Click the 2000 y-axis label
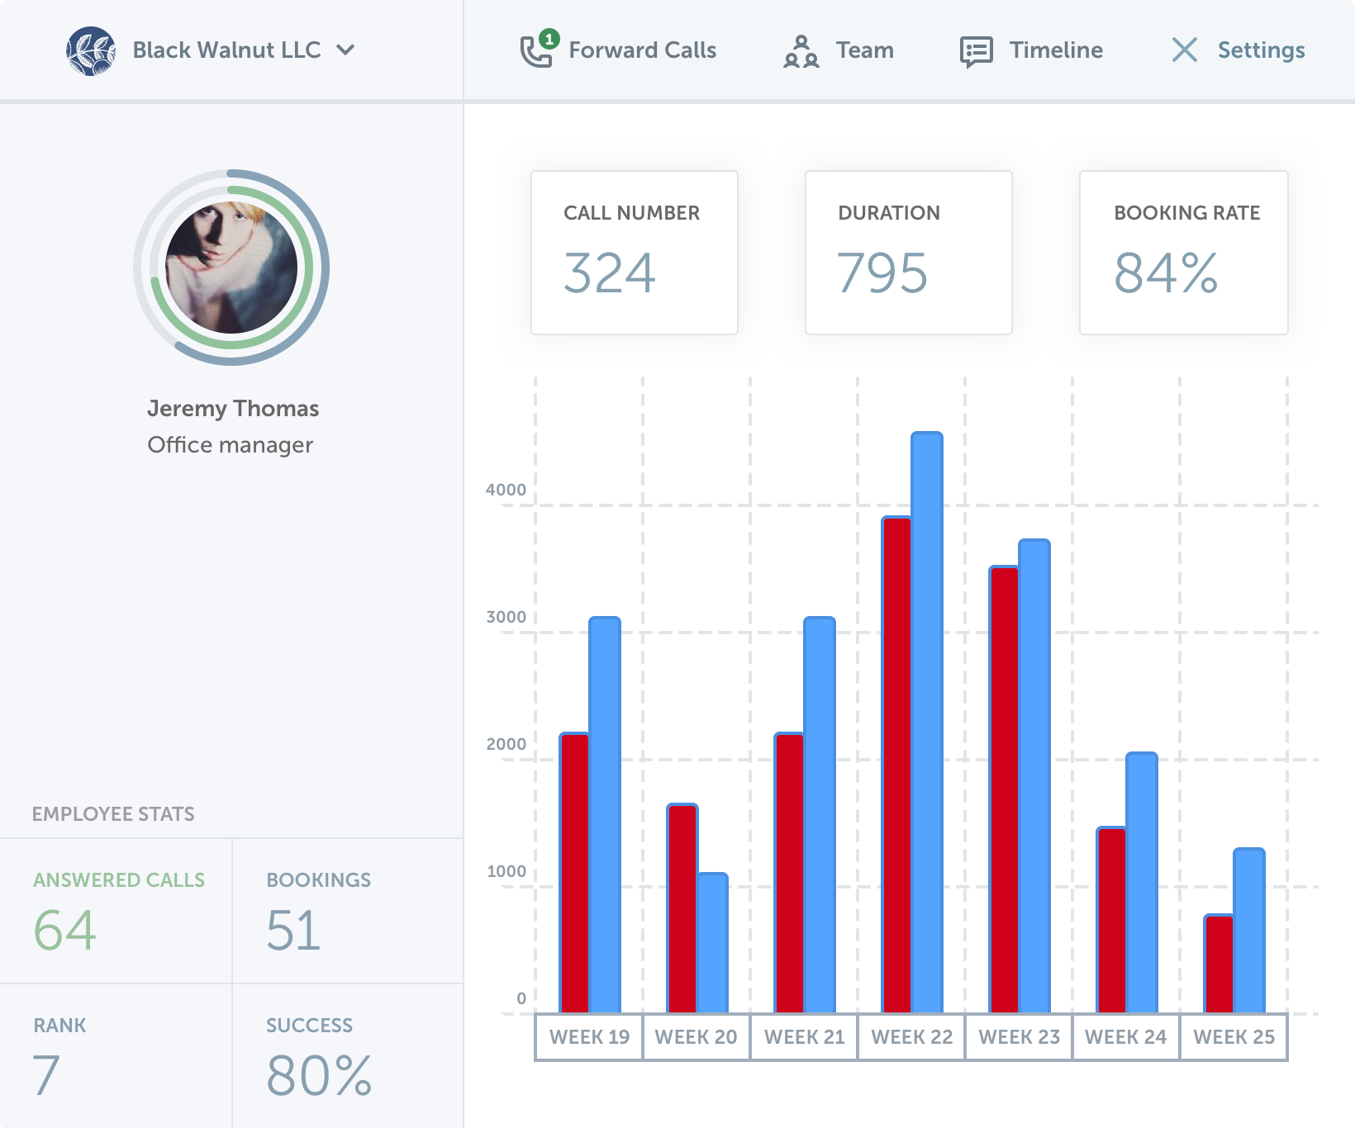 click(506, 744)
